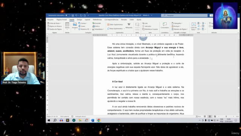The width and height of the screenshot is (241, 136).
Task: Insert a Quebra de Página page break
Action: [x=54, y=29]
